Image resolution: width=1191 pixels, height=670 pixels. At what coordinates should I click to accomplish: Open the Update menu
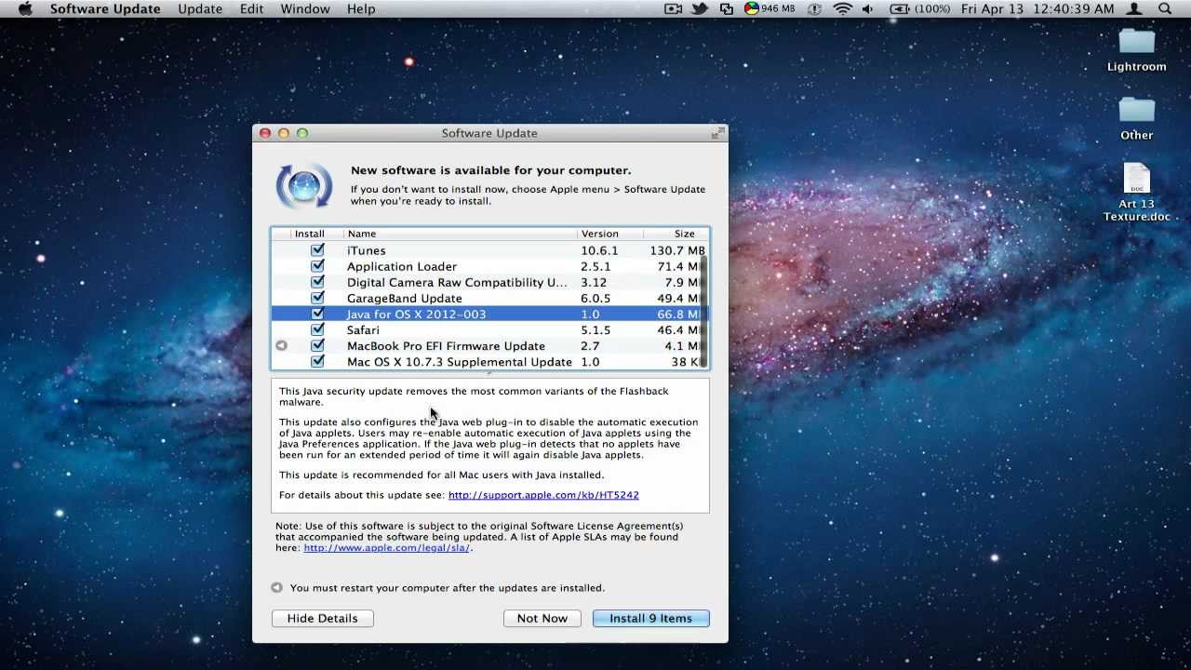(x=200, y=8)
